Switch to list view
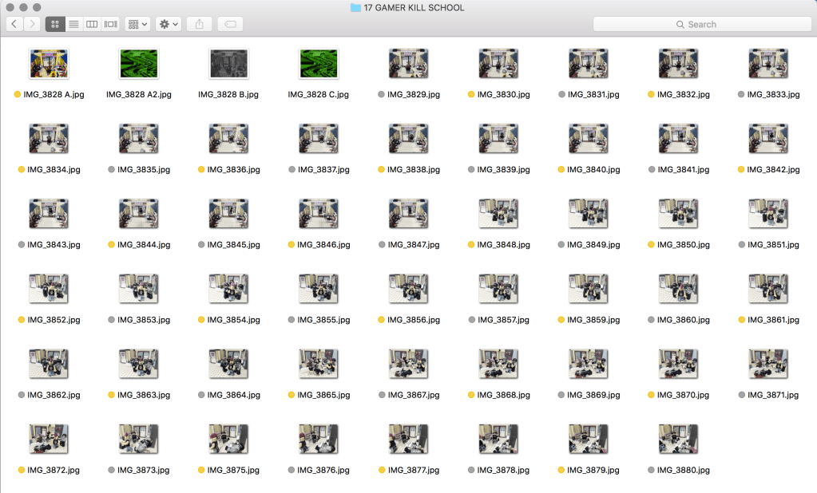 [73, 24]
